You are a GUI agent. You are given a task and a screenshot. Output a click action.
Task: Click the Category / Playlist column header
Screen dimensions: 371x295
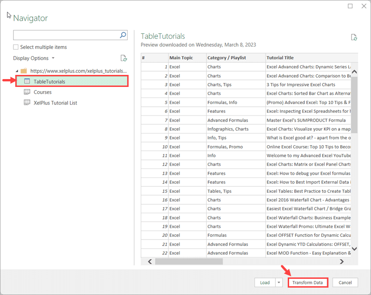(x=227, y=58)
